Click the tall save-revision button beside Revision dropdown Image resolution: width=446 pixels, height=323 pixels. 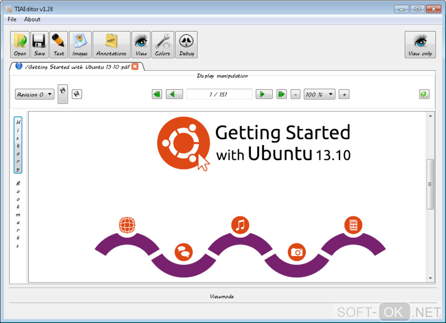tap(63, 94)
